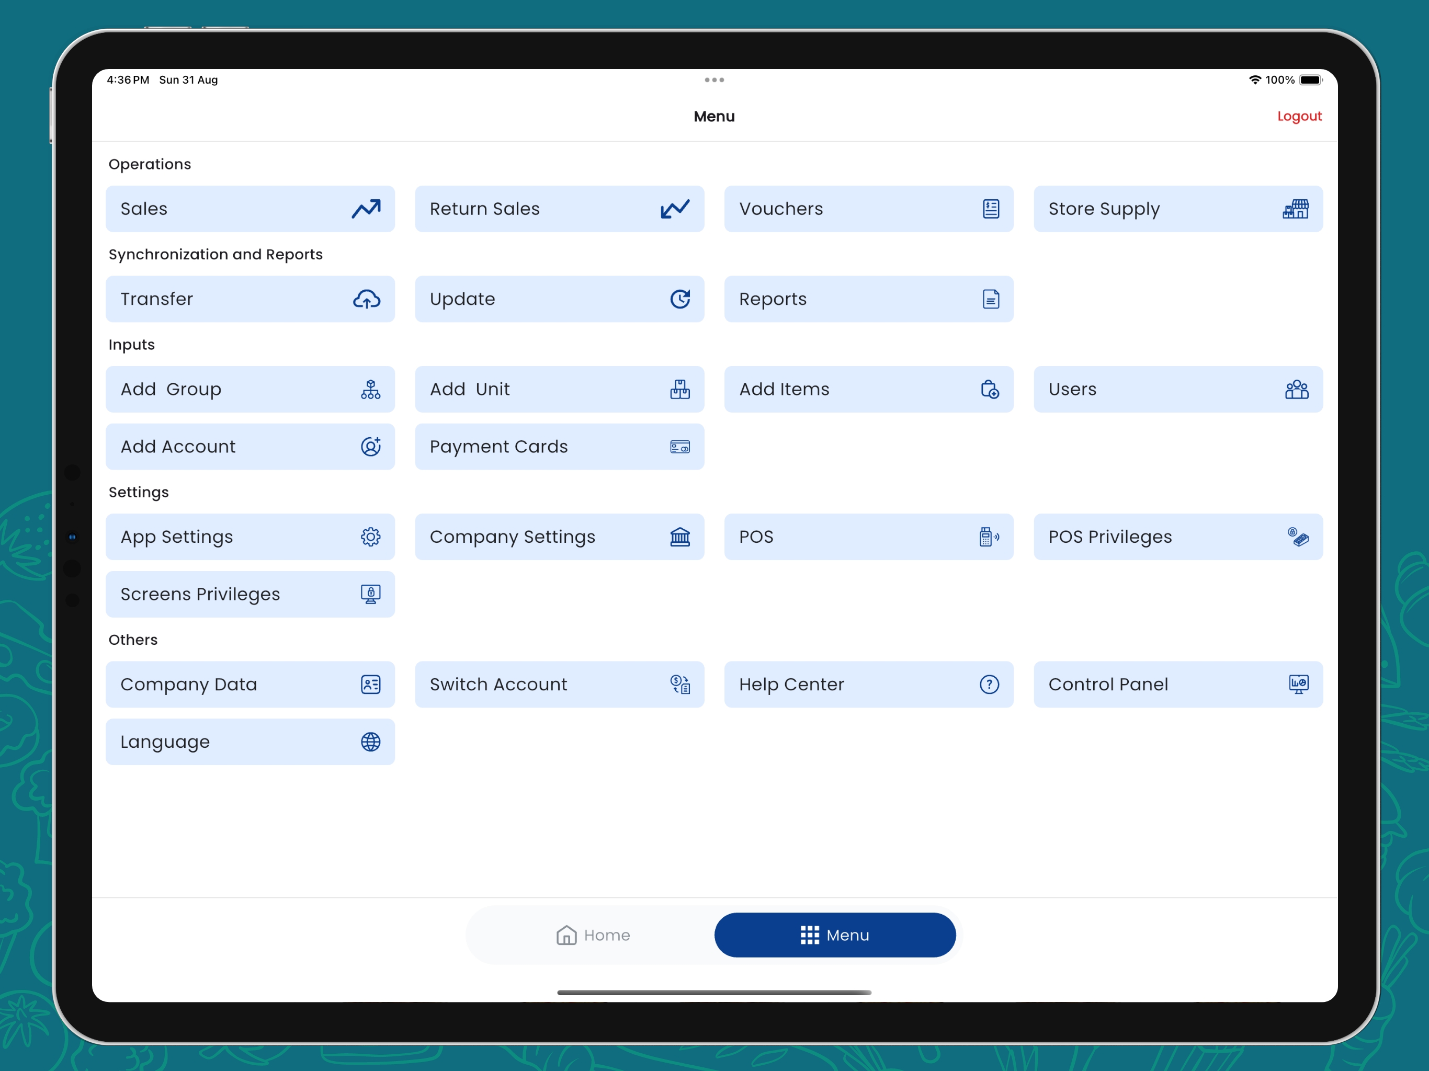Open Return Sales
The width and height of the screenshot is (1429, 1071).
560,209
